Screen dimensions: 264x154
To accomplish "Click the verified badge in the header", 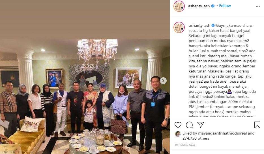I will coord(213,6).
